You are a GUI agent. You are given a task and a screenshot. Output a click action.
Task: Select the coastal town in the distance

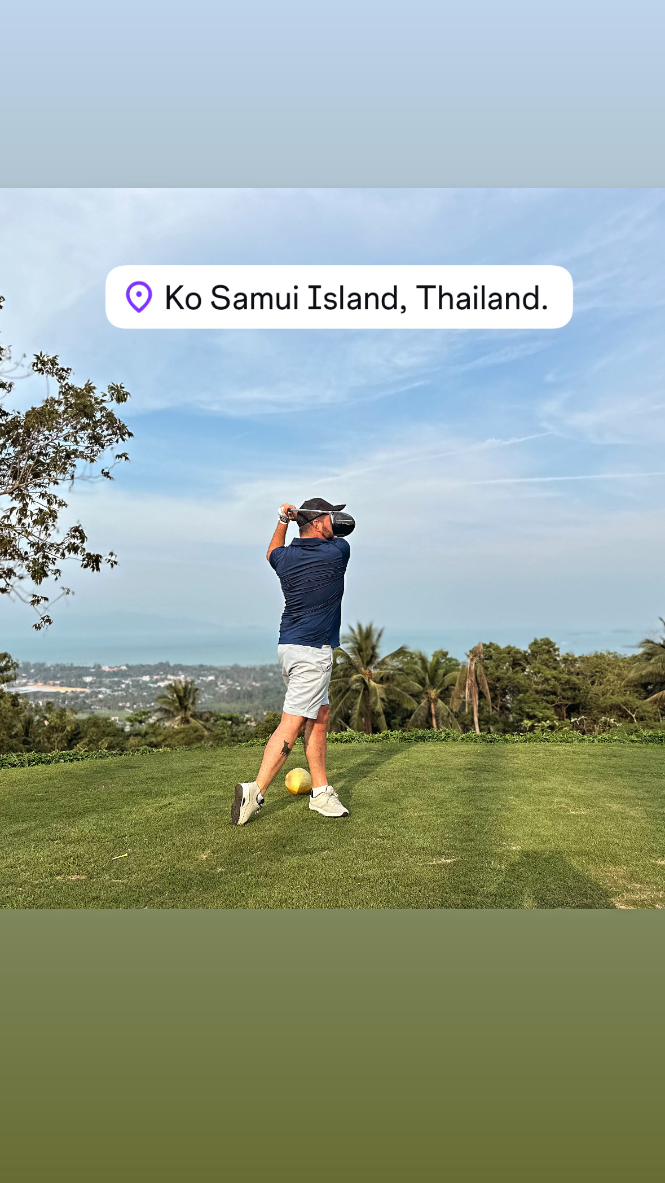click(141, 686)
